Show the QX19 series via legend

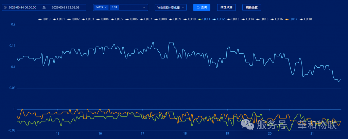(45, 19)
